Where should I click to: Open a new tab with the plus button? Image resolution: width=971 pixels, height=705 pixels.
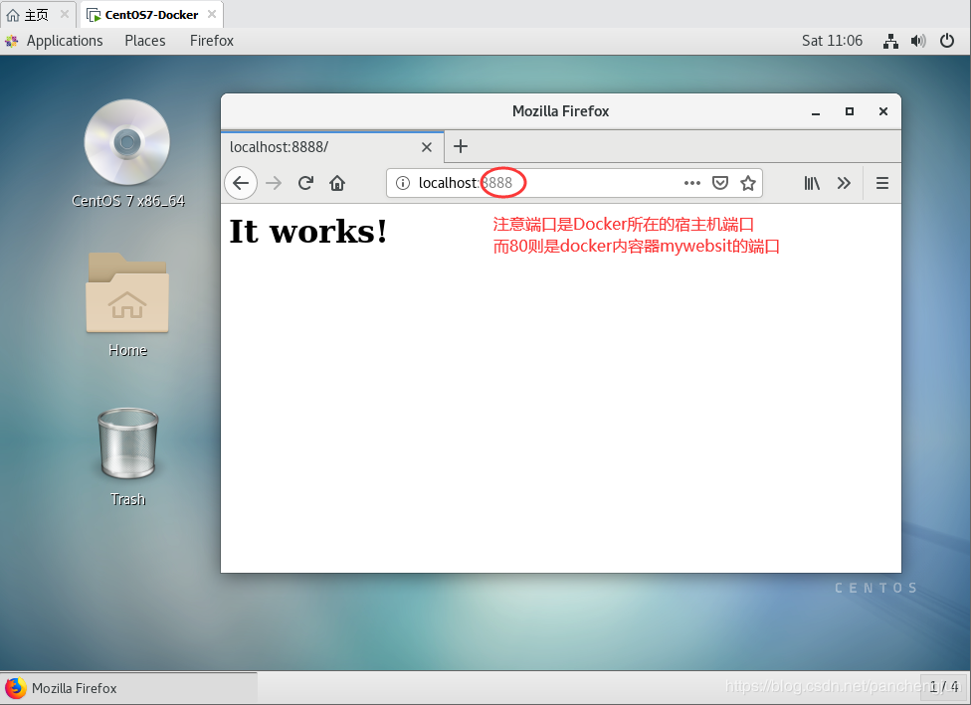pyautogui.click(x=460, y=147)
